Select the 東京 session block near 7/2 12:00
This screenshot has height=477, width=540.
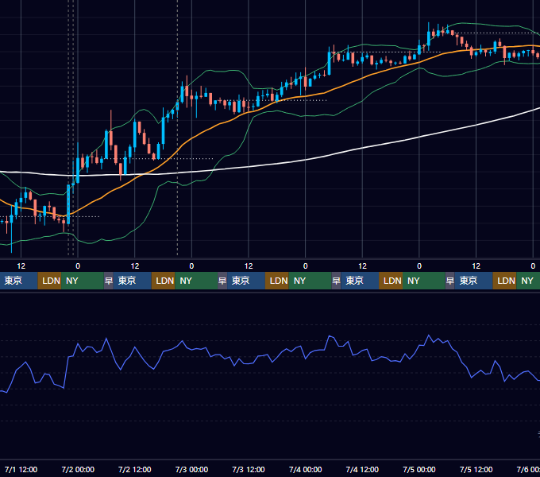133,281
